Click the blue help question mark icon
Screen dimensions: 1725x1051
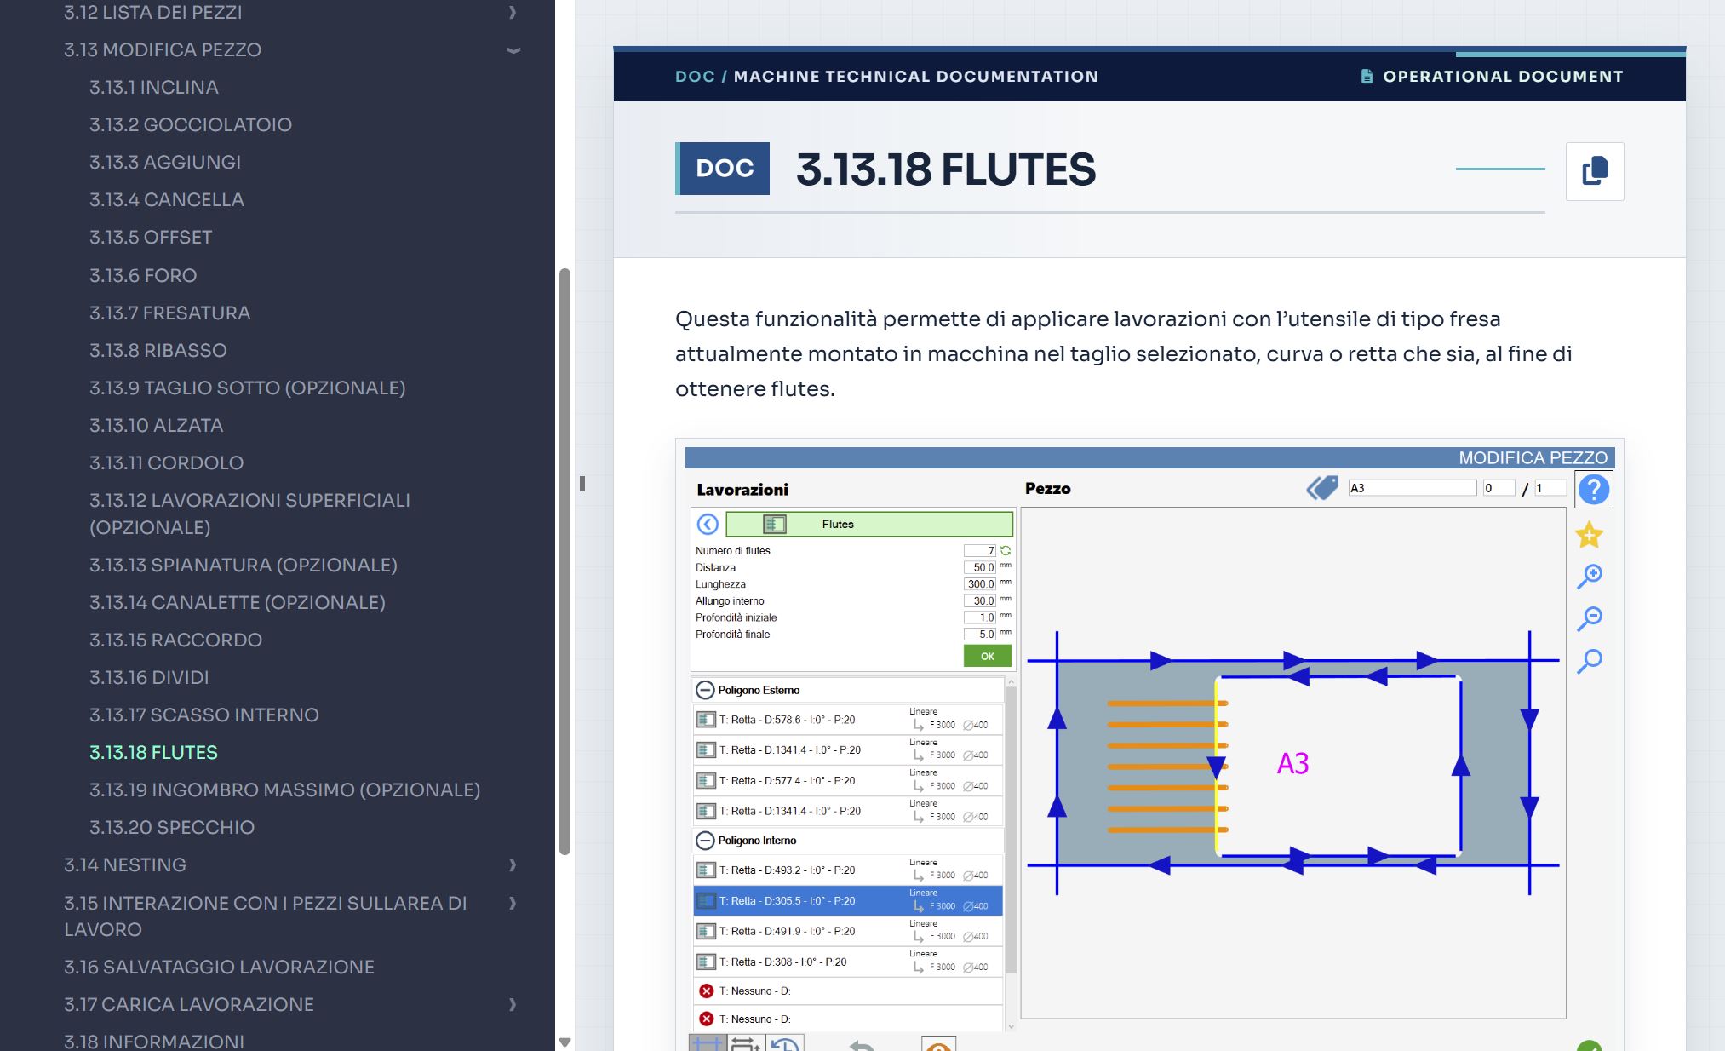[1593, 490]
